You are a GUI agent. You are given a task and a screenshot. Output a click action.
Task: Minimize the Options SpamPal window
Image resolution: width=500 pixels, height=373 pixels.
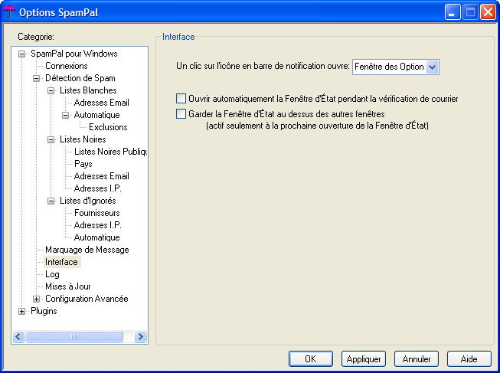coord(453,12)
